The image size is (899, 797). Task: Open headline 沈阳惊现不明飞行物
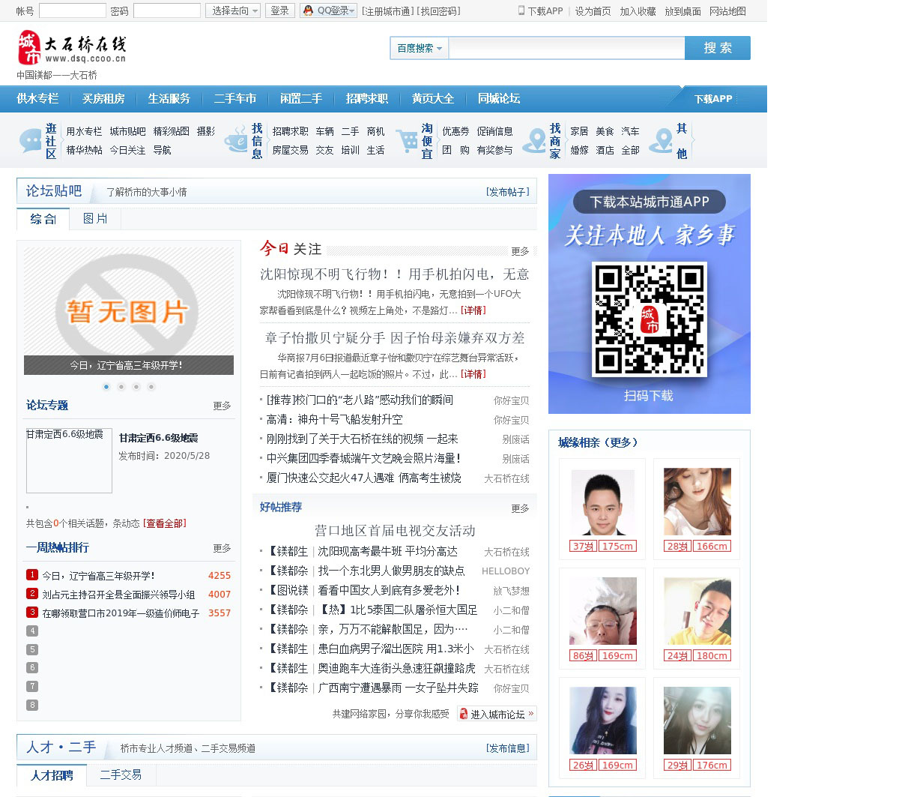(394, 274)
